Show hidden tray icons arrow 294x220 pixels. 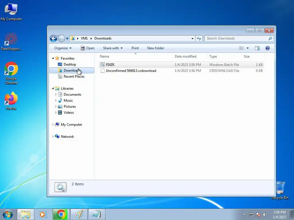[244, 215]
